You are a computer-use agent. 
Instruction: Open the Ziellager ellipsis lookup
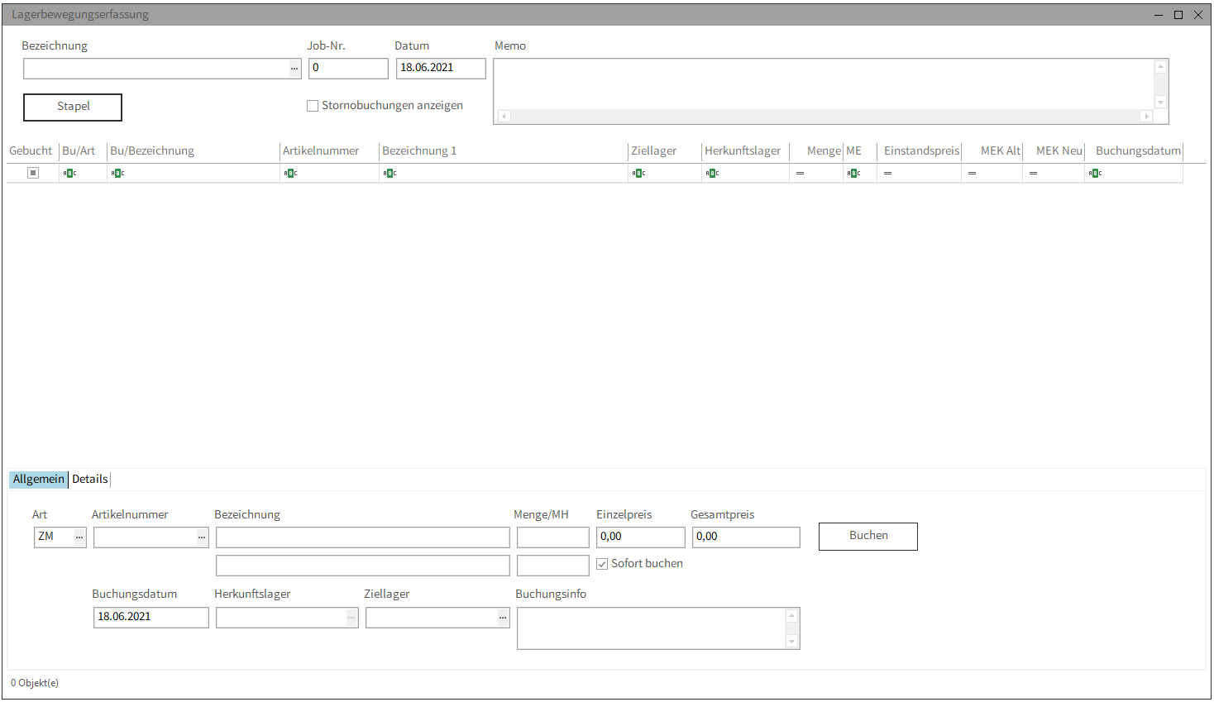tap(503, 618)
